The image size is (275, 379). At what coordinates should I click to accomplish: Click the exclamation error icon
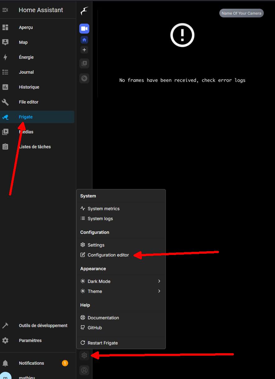click(x=182, y=35)
